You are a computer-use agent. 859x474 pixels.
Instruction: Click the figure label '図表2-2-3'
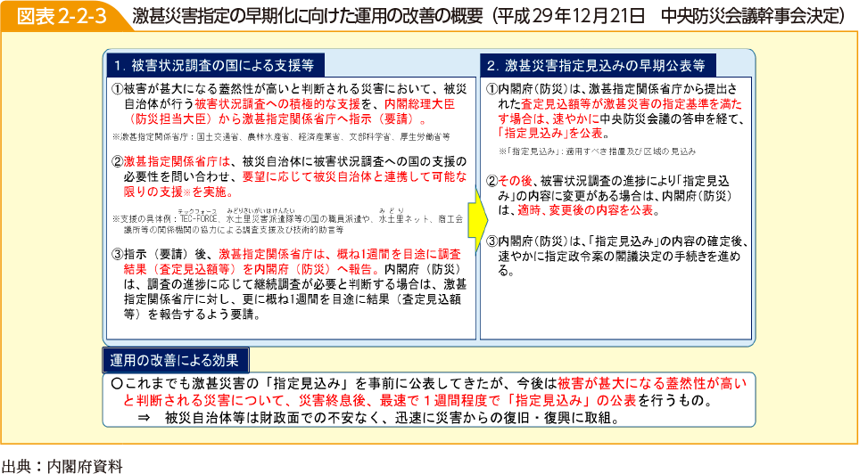click(x=61, y=16)
